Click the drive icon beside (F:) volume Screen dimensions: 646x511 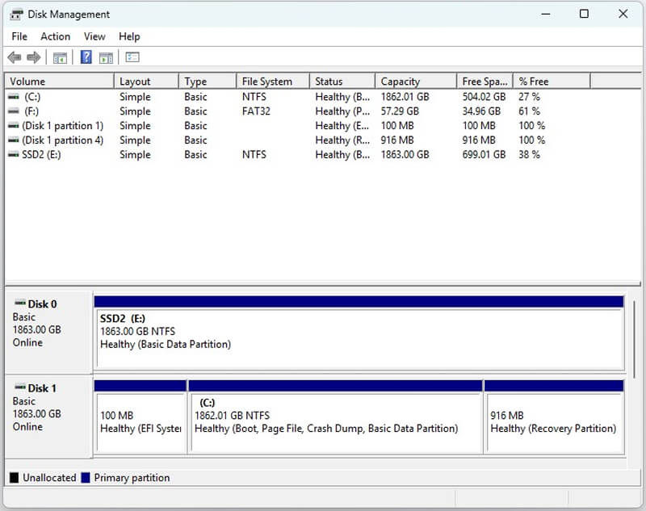14,111
